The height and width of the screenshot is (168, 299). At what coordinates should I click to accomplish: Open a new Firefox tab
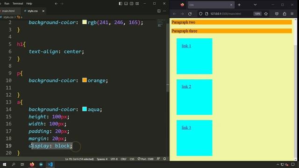(239, 5)
